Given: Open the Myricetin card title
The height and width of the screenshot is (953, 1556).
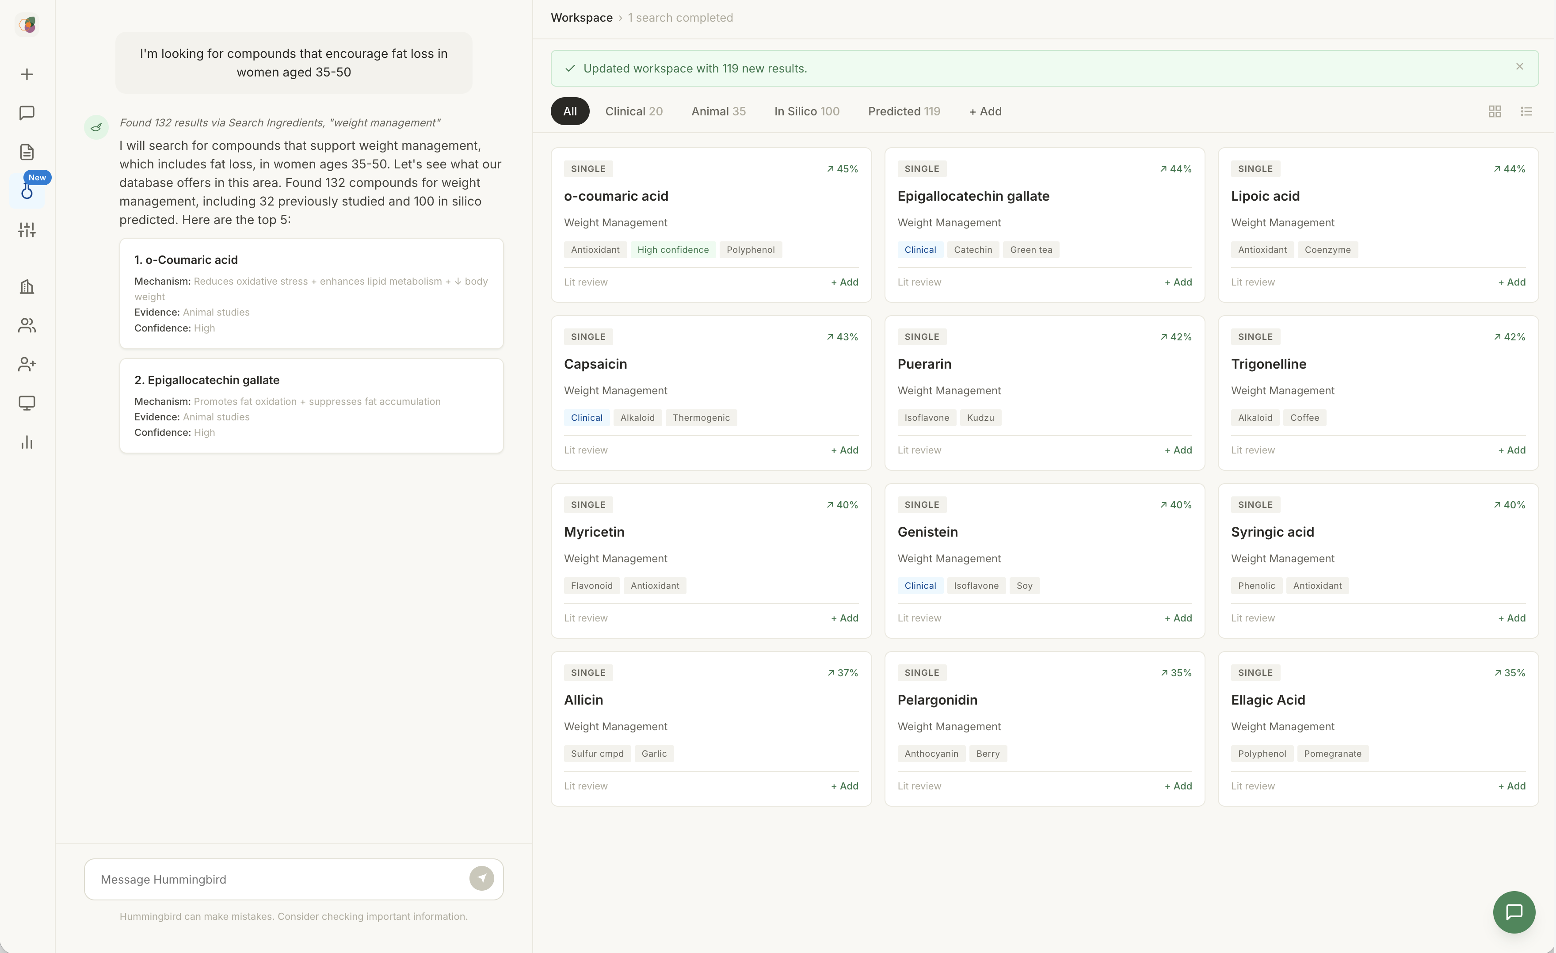Looking at the screenshot, I should coord(594,532).
